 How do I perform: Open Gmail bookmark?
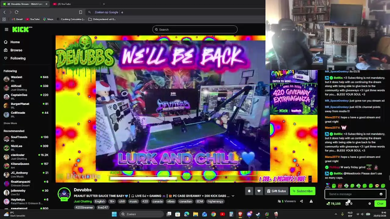pos(17,19)
